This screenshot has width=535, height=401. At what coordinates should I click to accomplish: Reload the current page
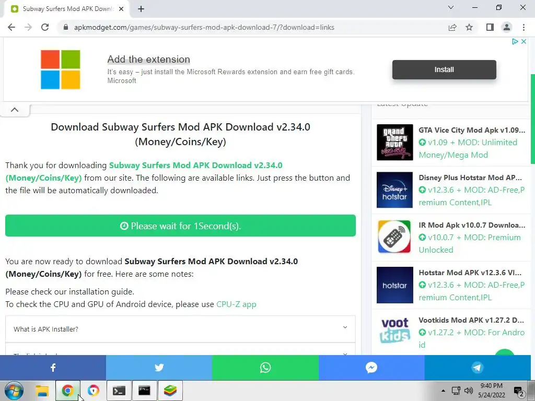45,27
